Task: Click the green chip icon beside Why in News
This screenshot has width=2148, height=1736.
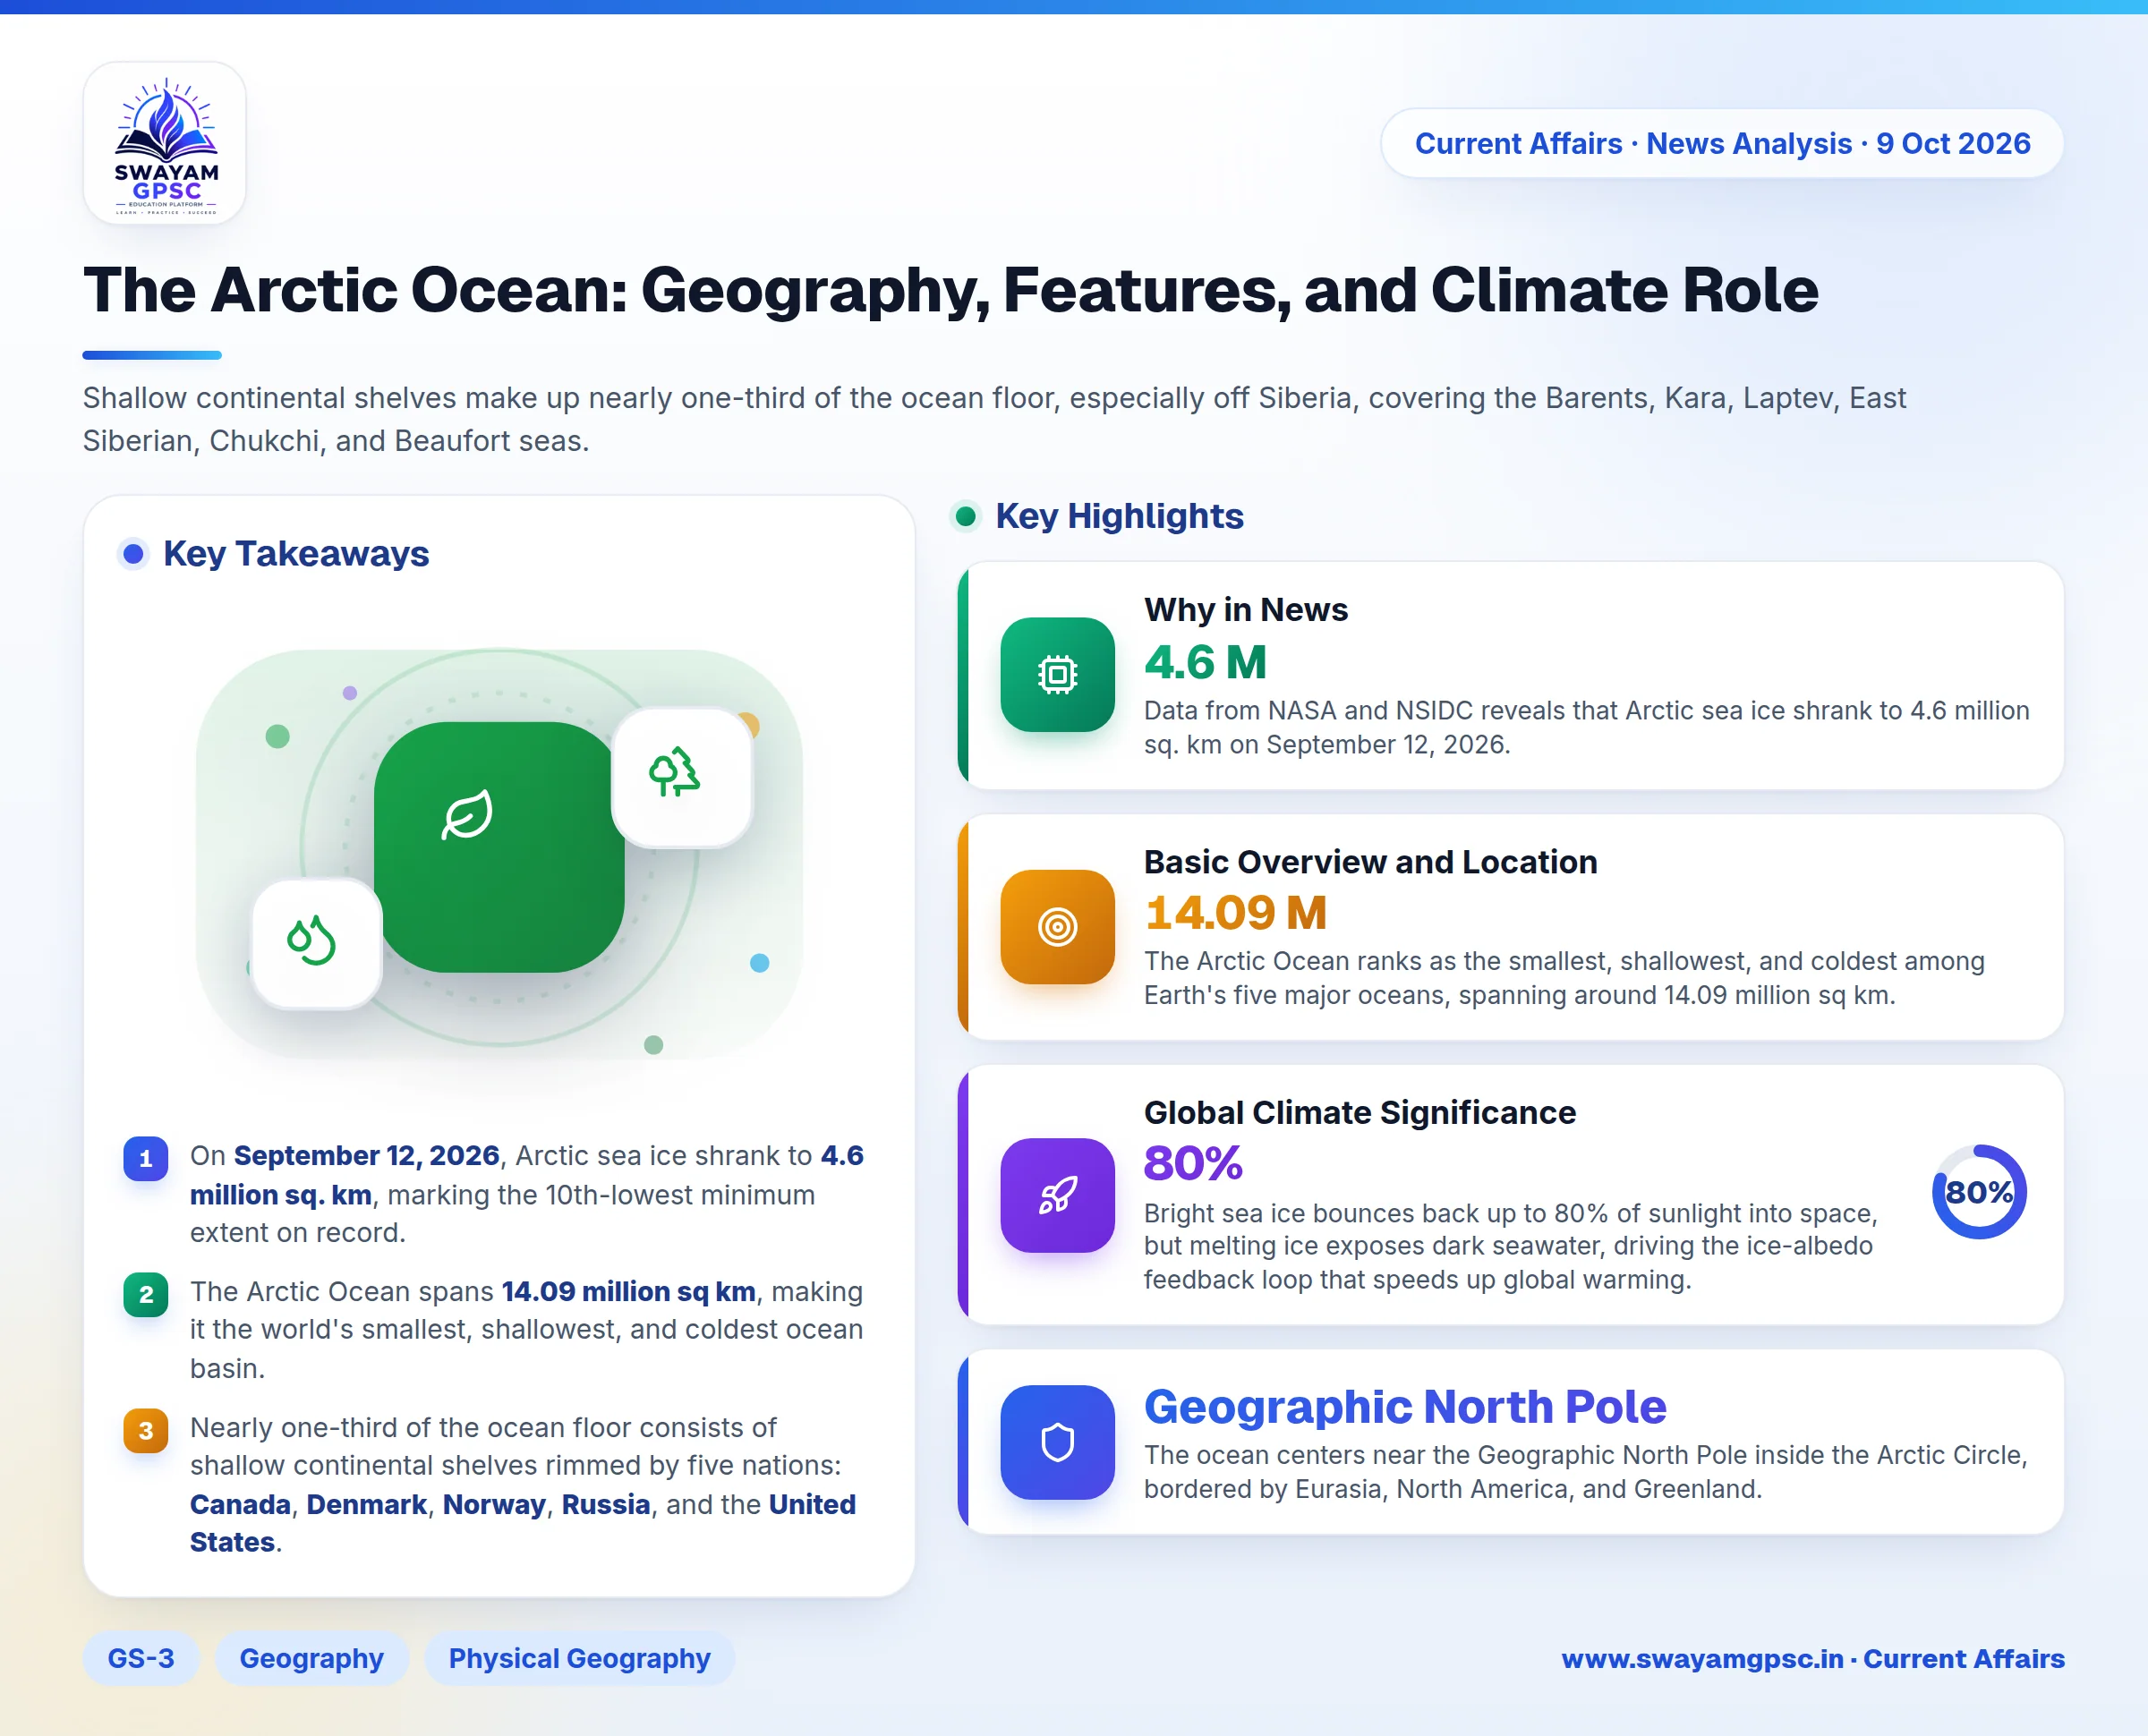Action: pyautogui.click(x=1057, y=675)
